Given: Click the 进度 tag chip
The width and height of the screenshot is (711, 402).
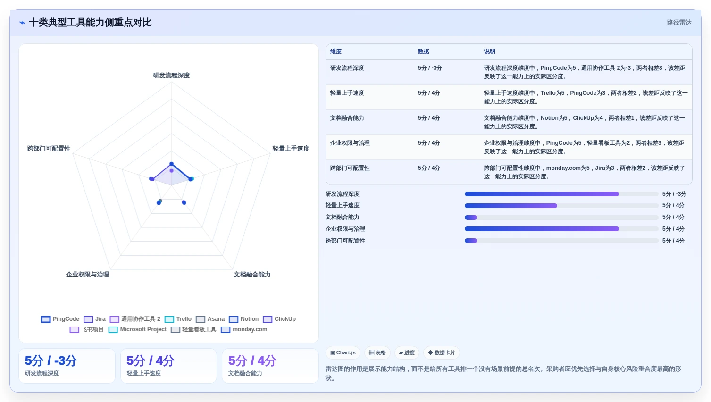Looking at the screenshot, I should [407, 352].
